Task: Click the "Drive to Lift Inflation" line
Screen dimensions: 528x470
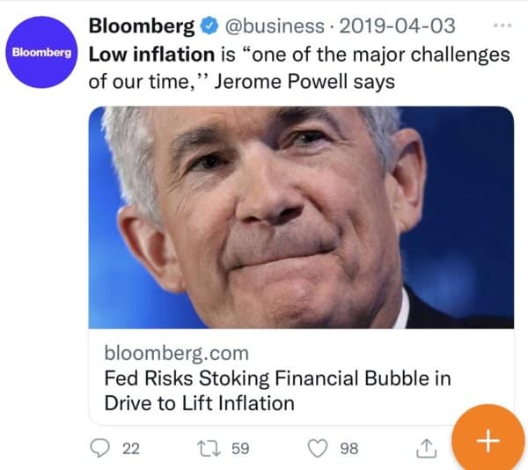Action: pyautogui.click(x=199, y=404)
